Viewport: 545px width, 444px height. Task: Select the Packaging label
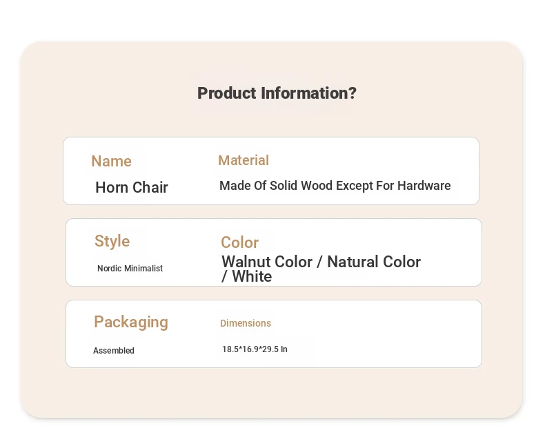pyautogui.click(x=131, y=322)
